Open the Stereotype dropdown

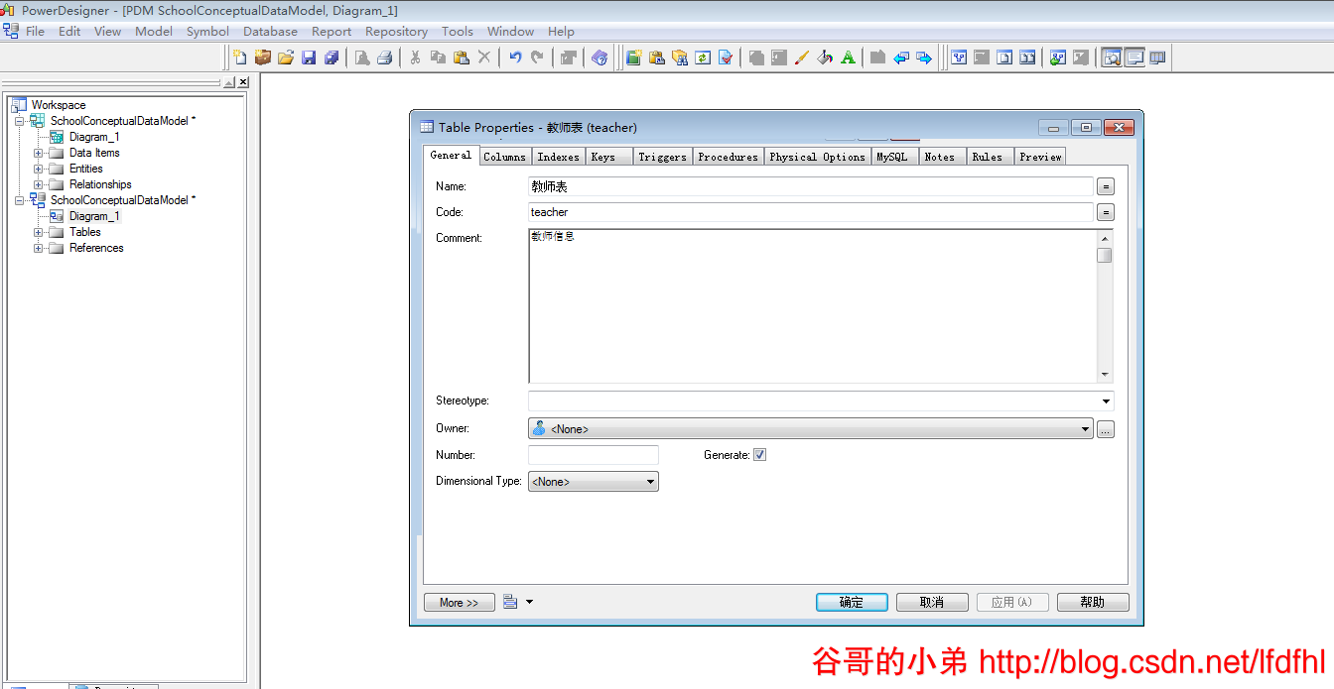(1106, 401)
